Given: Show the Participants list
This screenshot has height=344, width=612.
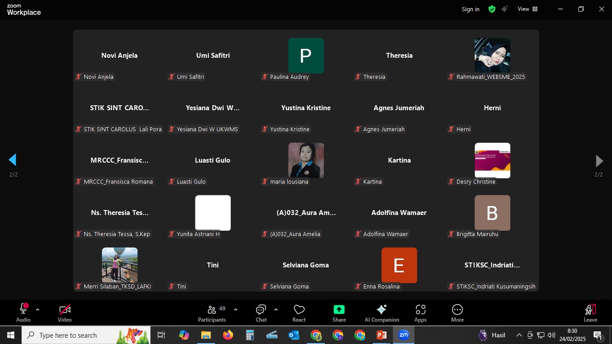Looking at the screenshot, I should point(212,313).
